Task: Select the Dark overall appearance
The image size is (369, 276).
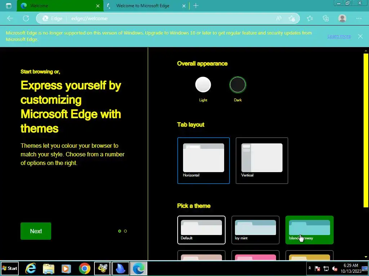Action: click(238, 85)
